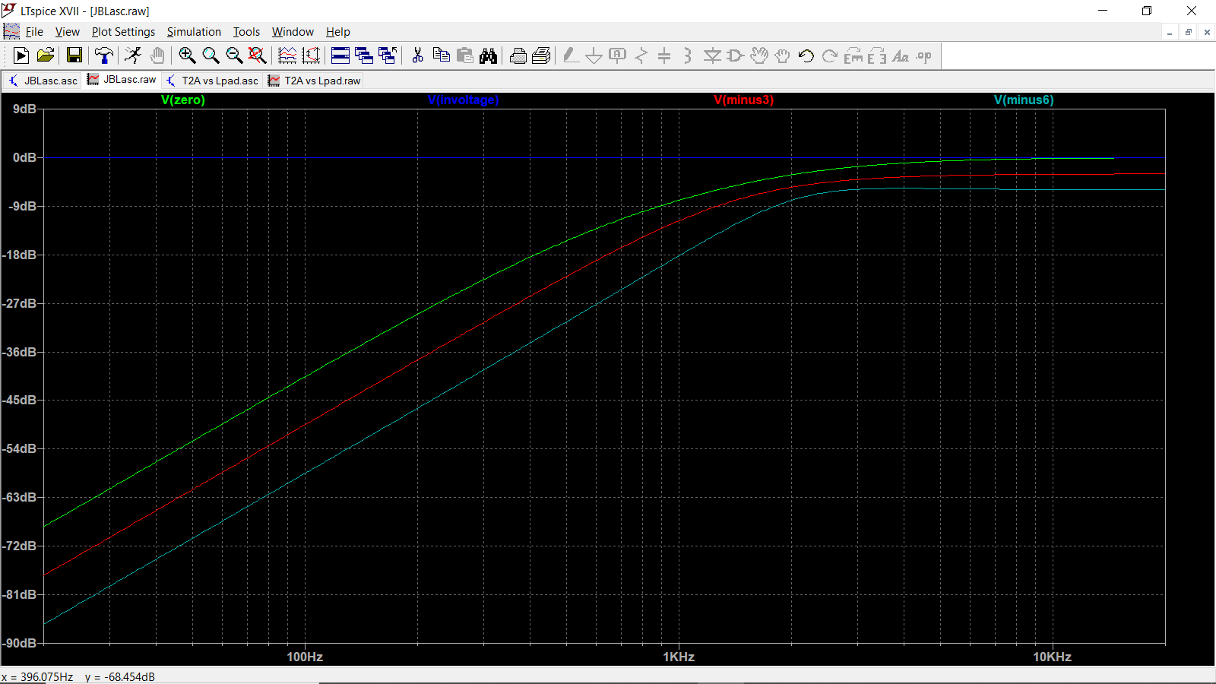Click the Redo arrow icon
The height and width of the screenshot is (684, 1216).
830,55
